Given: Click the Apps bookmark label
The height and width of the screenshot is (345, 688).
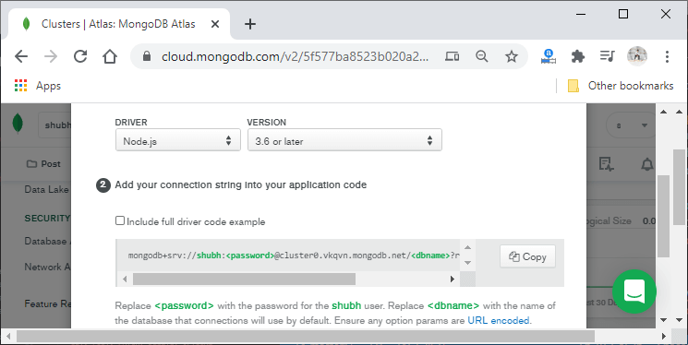Looking at the screenshot, I should click(48, 86).
